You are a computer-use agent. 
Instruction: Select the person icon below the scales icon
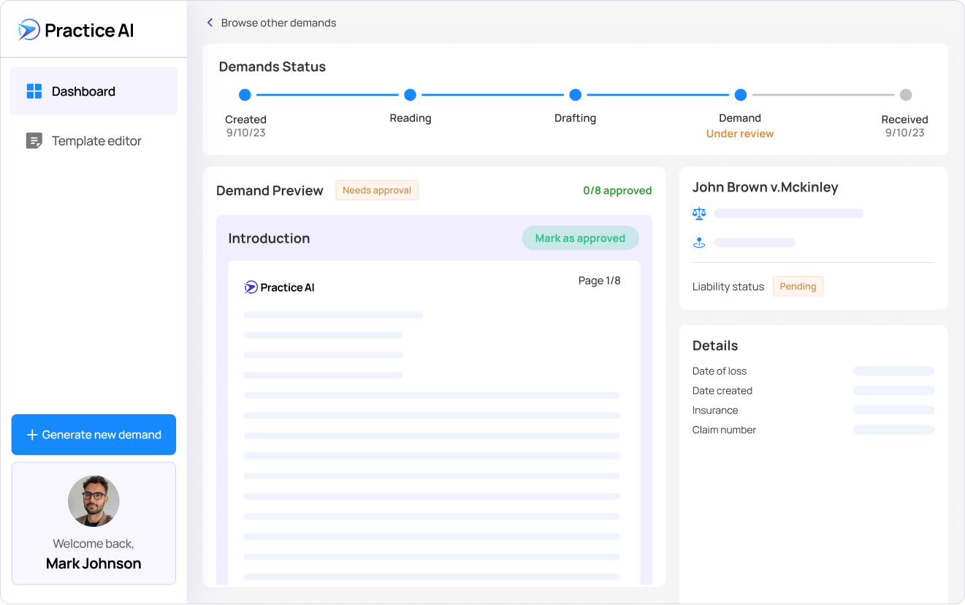699,242
